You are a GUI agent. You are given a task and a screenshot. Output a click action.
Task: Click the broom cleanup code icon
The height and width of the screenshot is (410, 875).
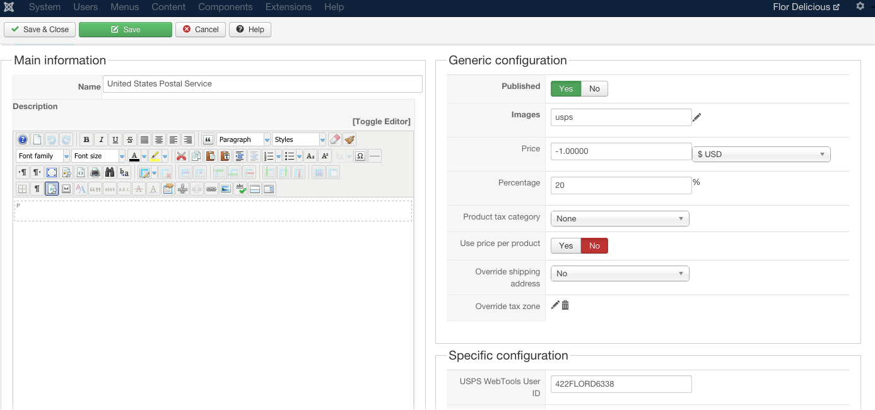[x=349, y=139]
